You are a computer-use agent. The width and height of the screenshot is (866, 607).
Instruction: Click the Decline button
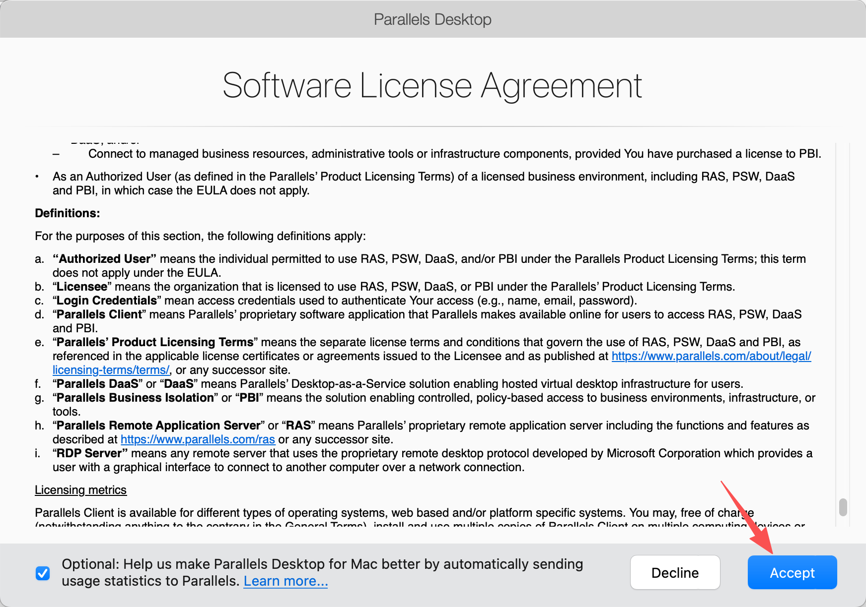click(675, 572)
